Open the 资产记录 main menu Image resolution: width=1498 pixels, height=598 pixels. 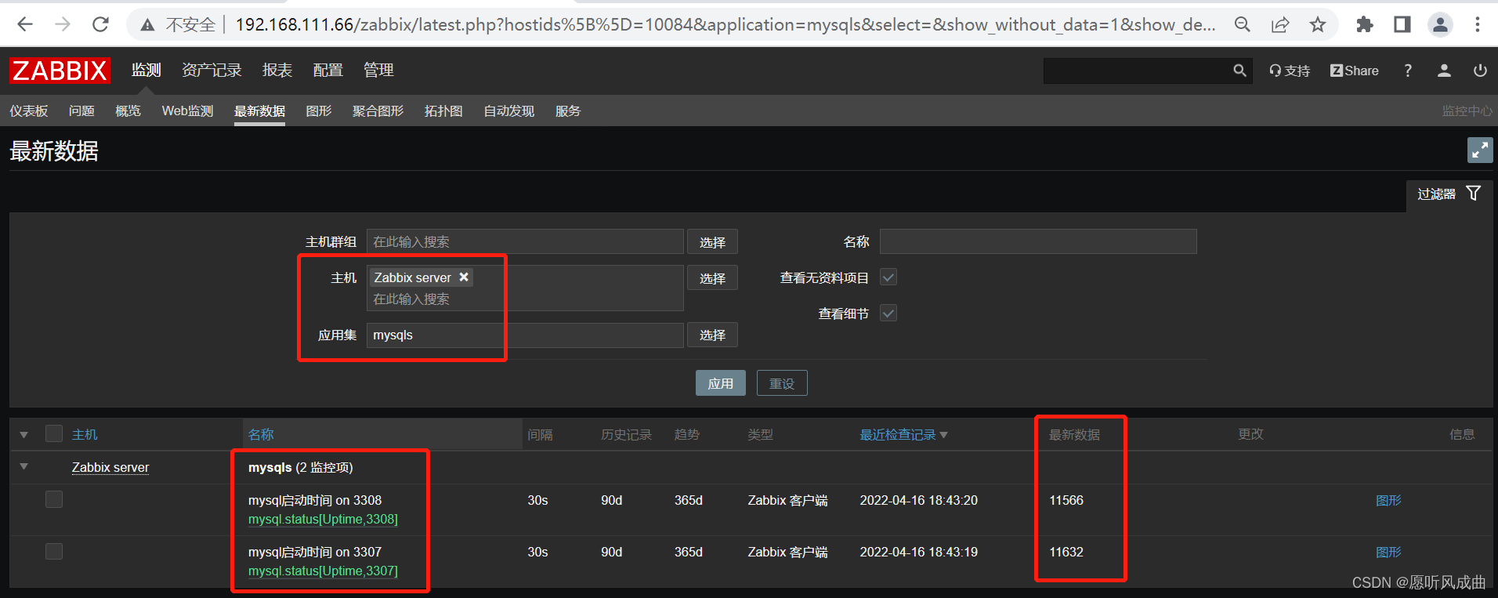212,71
